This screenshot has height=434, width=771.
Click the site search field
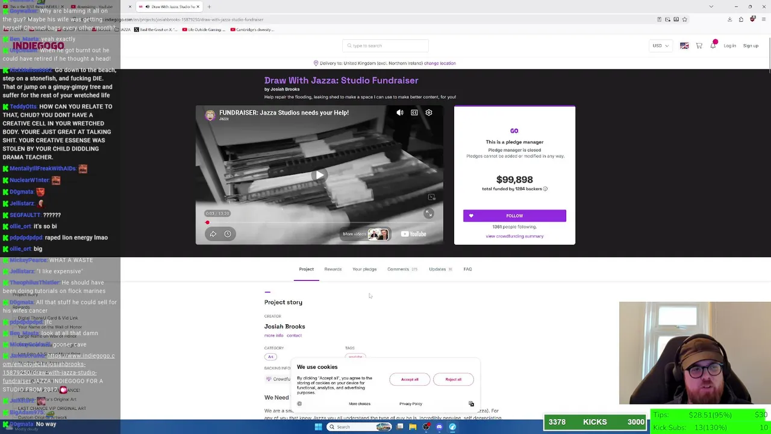[385, 46]
